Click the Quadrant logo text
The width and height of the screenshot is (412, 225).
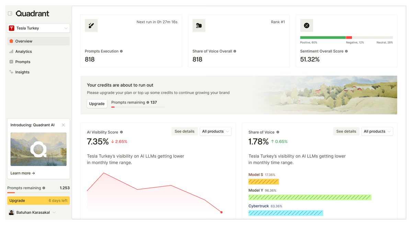pos(32,13)
